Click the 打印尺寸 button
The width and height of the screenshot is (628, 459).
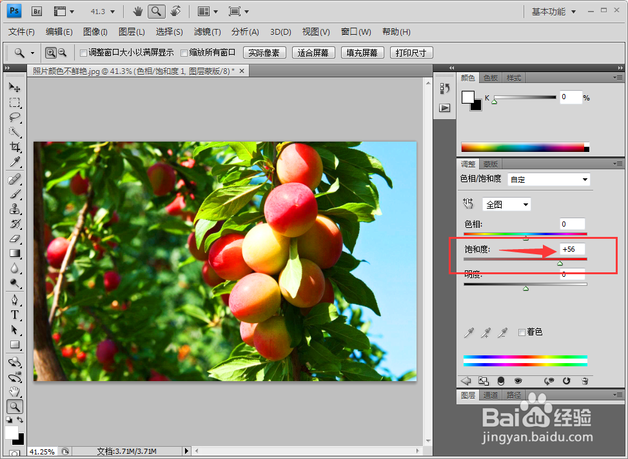click(x=411, y=53)
